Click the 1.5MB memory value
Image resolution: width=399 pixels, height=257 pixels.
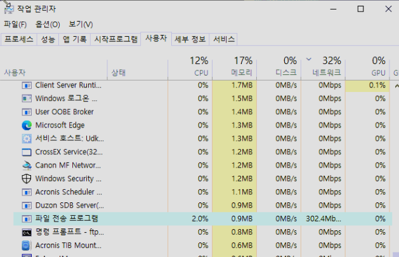point(242,98)
